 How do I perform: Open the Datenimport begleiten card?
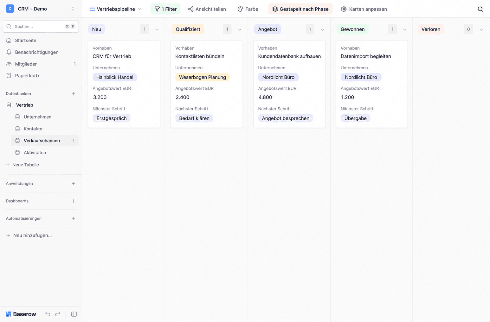click(x=372, y=84)
